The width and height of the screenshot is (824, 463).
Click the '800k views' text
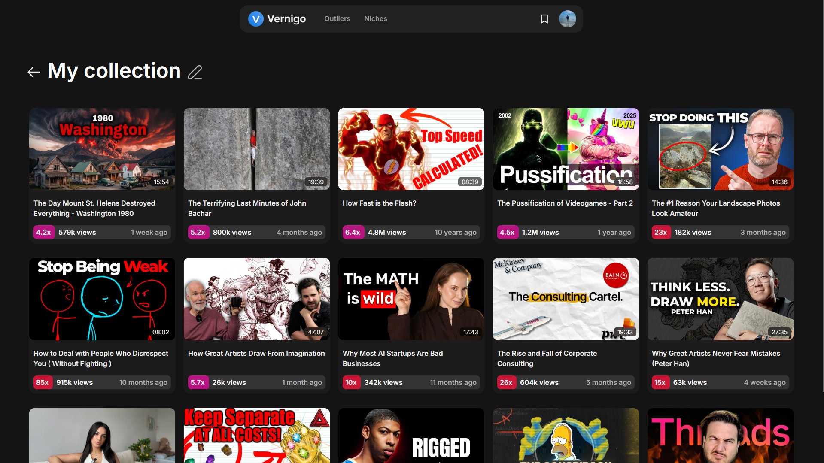[232, 232]
